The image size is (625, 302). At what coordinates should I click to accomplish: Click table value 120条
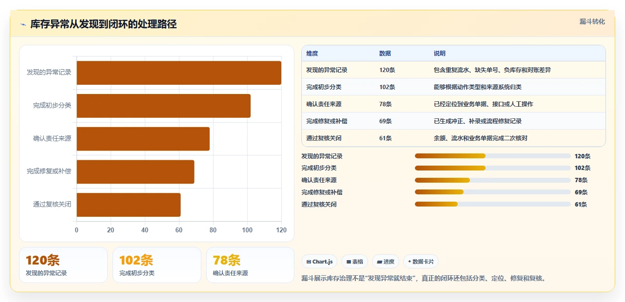(387, 70)
